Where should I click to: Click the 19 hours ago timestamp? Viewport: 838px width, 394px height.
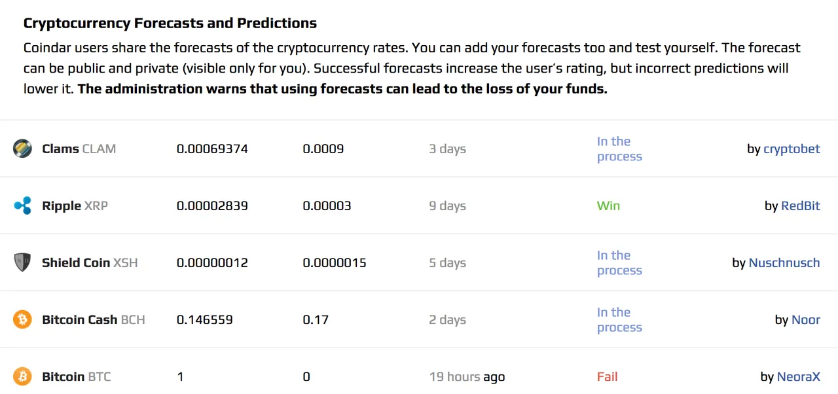pyautogui.click(x=467, y=376)
